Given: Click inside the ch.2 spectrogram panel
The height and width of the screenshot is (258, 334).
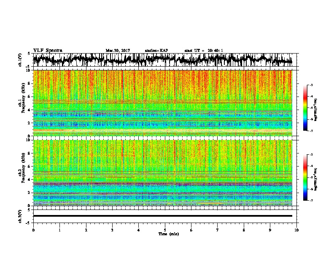Looking at the screenshot, I should point(163,173).
